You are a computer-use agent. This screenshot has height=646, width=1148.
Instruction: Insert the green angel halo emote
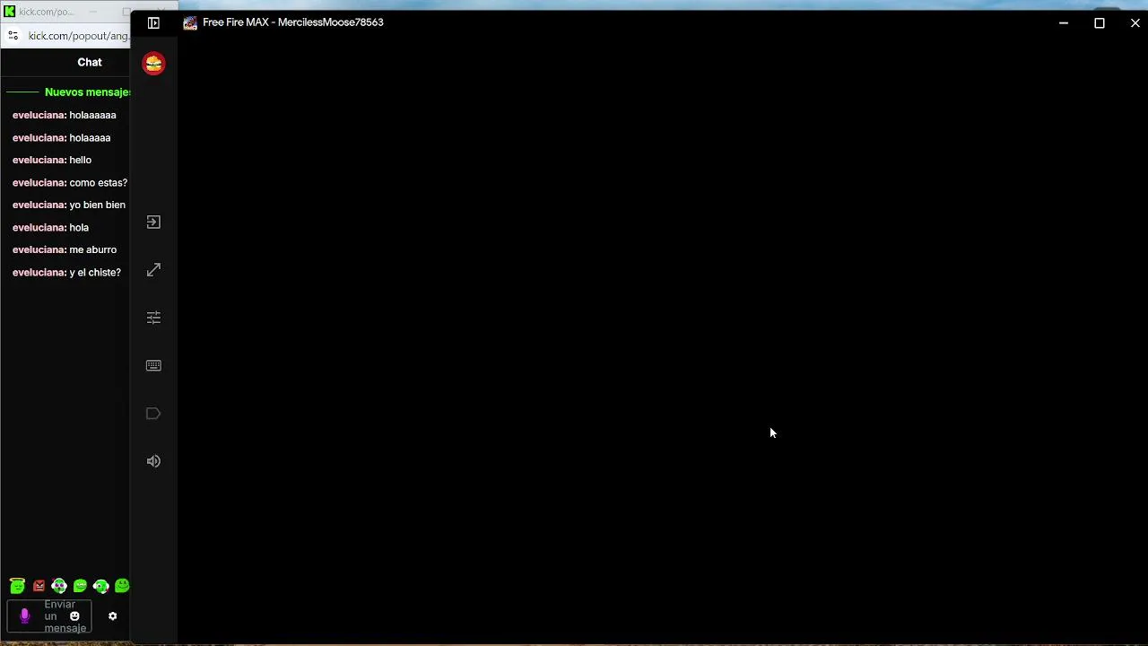17,586
